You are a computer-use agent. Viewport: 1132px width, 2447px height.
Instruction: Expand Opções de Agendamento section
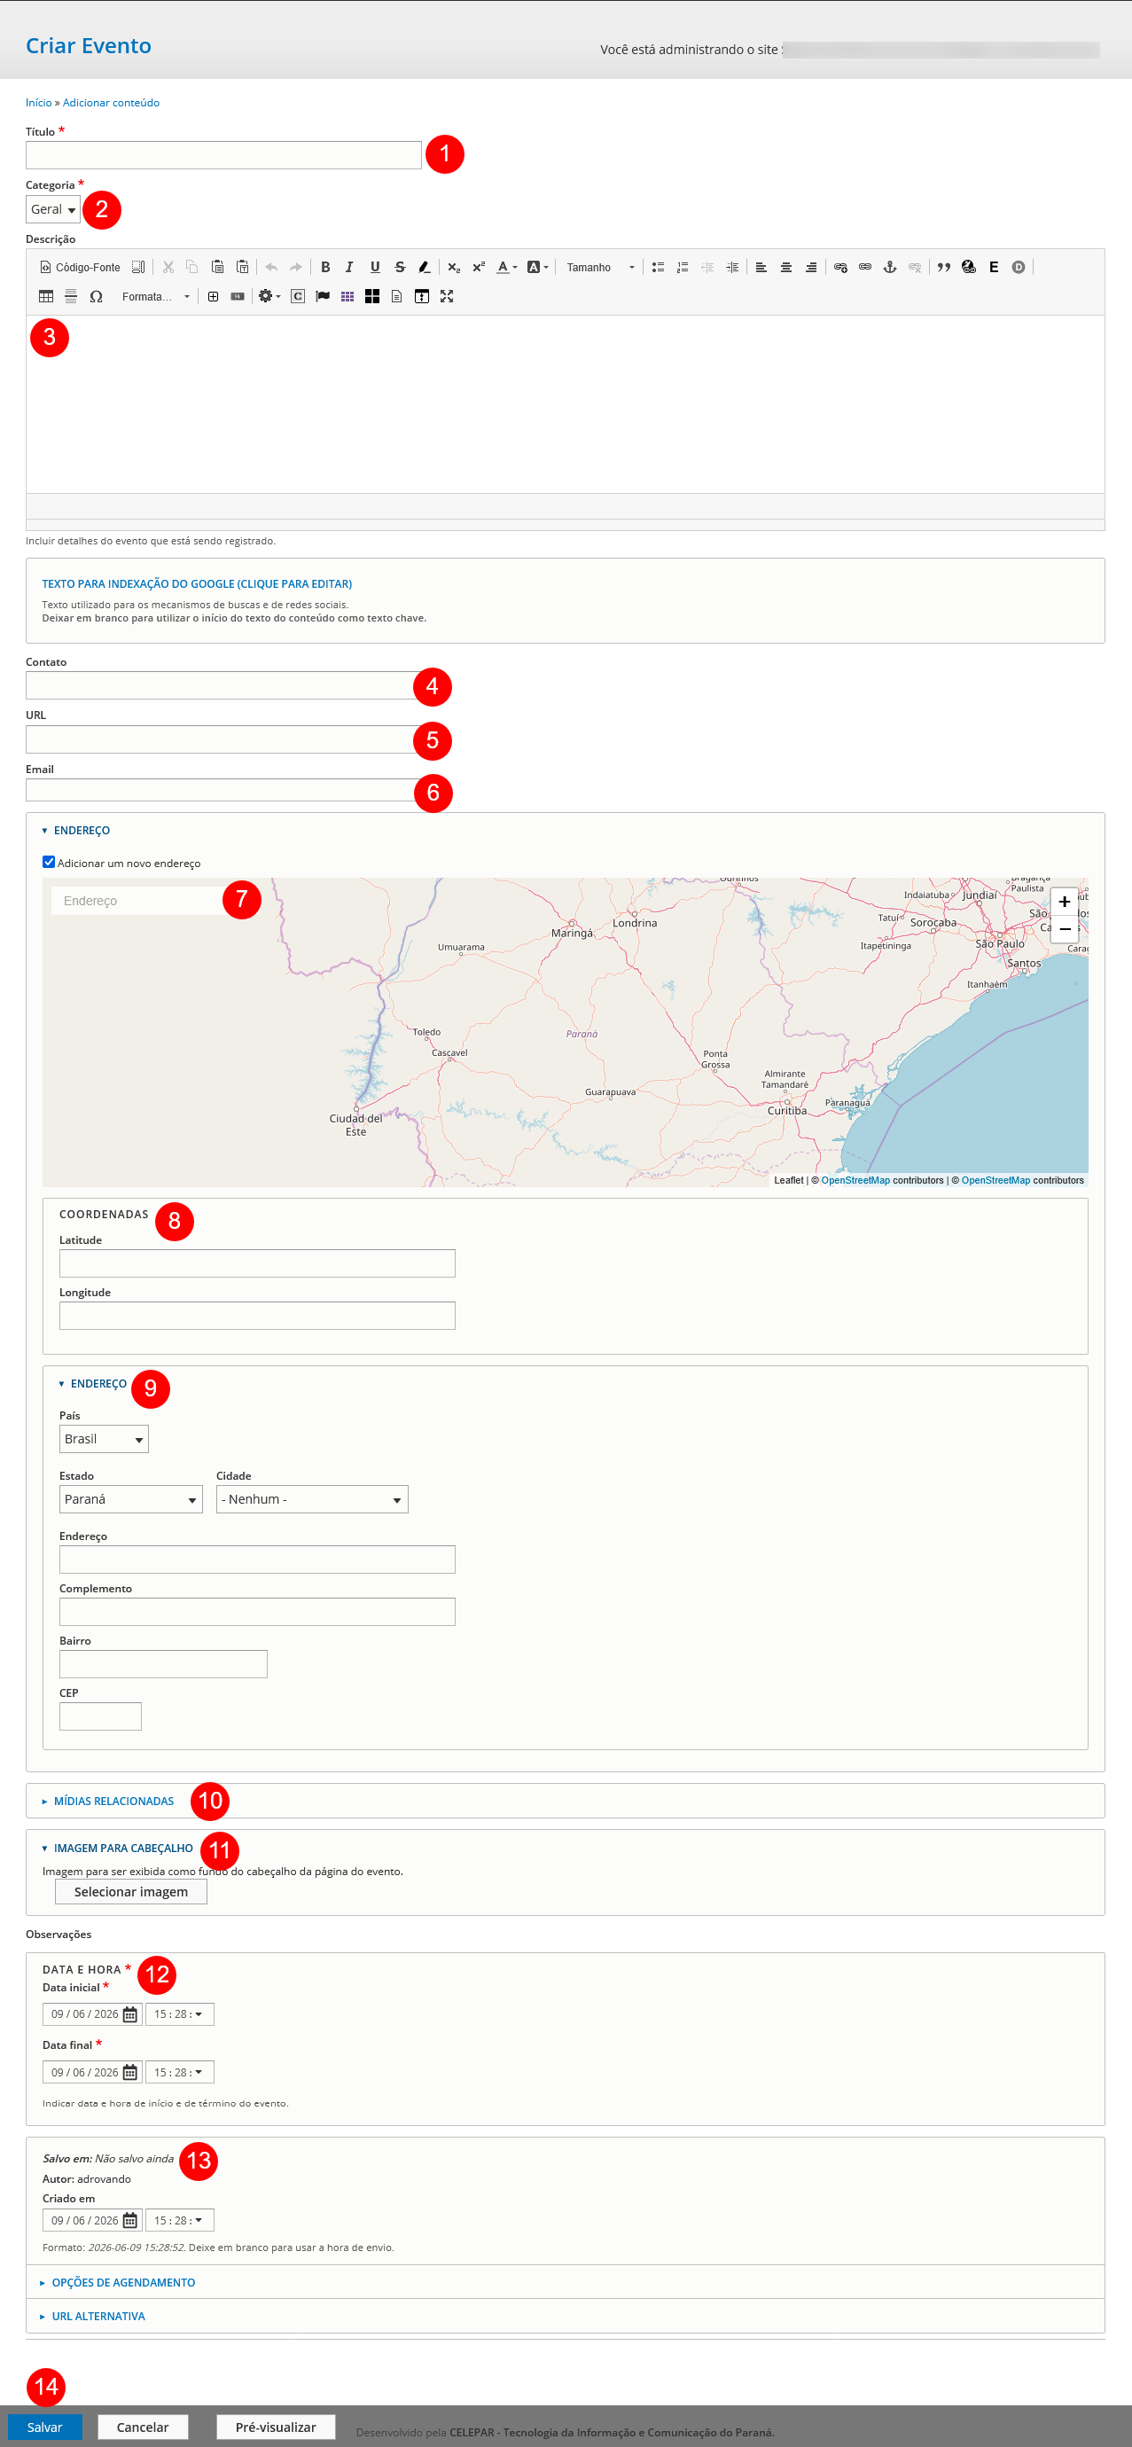point(122,2283)
